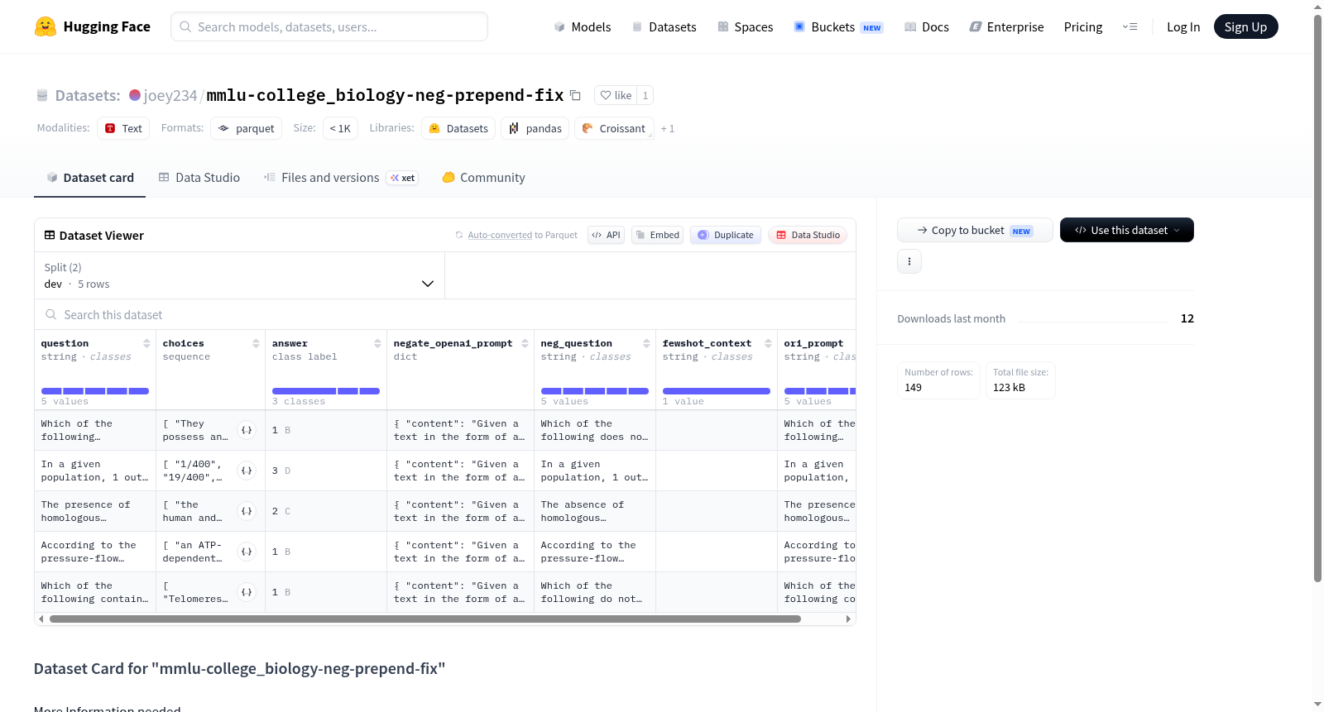Open Spaces in the top navigation

coord(745,27)
